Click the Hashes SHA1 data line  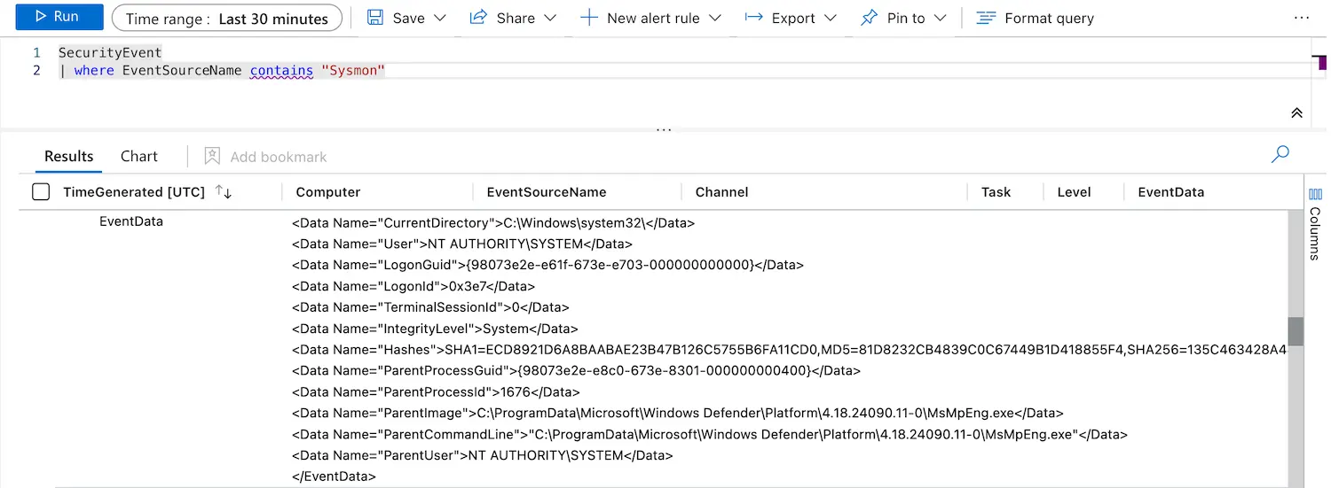pyautogui.click(x=789, y=350)
